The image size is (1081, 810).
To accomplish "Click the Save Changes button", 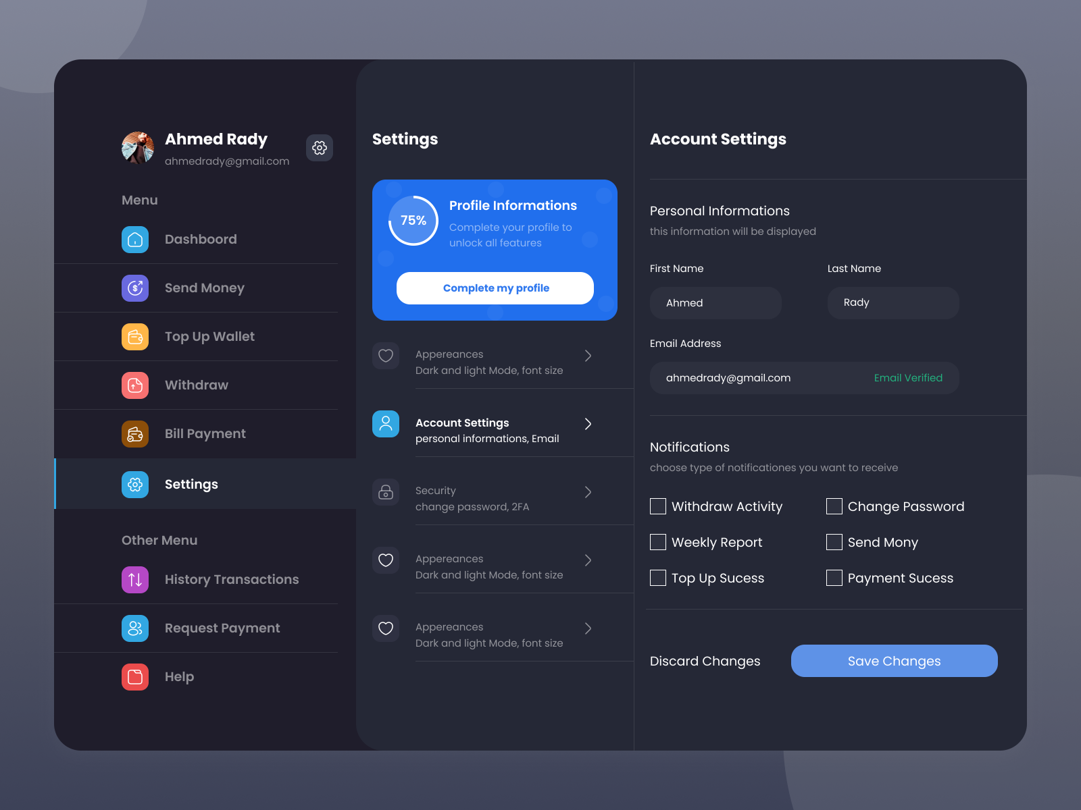I will click(894, 661).
